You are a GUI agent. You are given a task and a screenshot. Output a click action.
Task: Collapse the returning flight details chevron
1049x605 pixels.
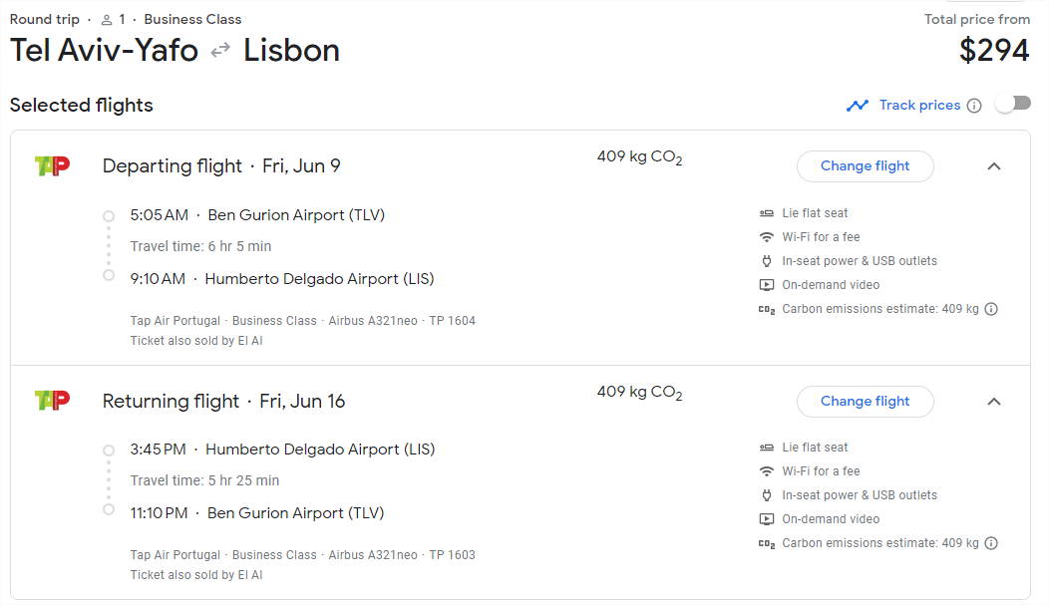(x=994, y=401)
